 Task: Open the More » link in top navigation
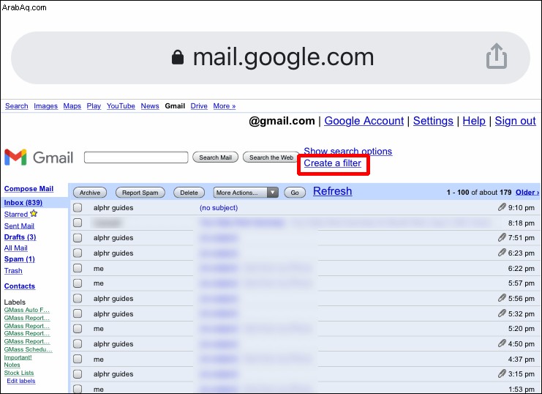click(224, 106)
